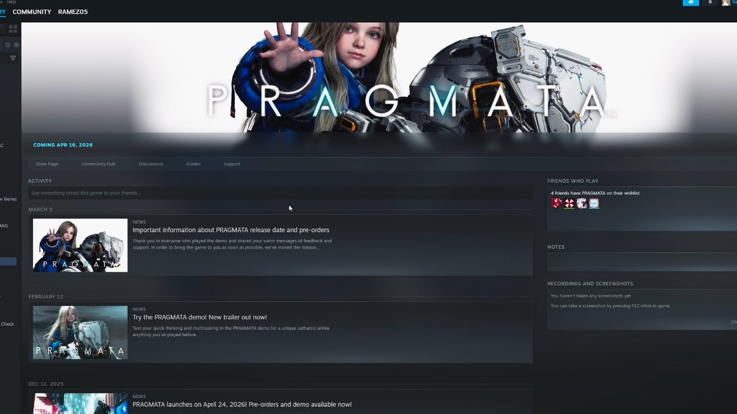Open February 12 news thumbnail
Viewport: 737px width, 414px height.
(x=80, y=332)
